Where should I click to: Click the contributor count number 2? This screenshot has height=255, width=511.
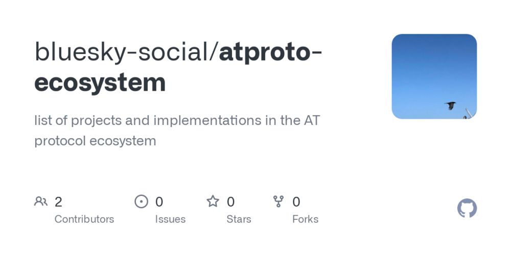[58, 202]
